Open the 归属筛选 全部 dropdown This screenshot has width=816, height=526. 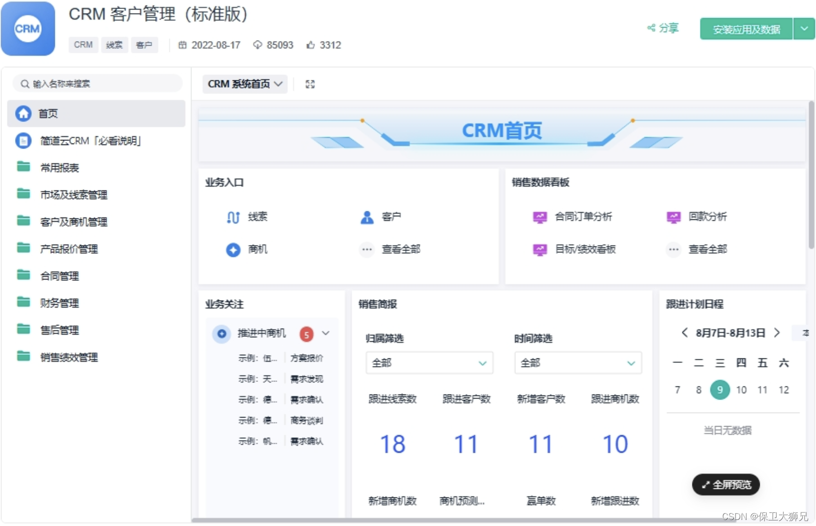point(429,363)
